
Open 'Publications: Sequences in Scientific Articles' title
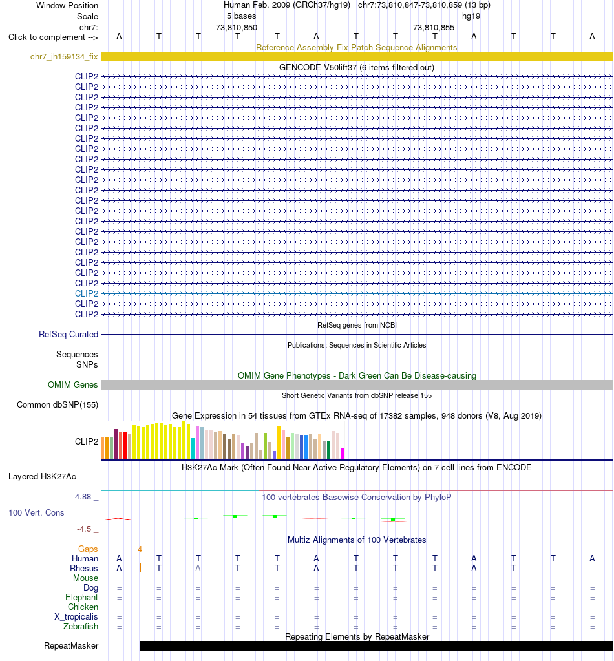point(357,345)
